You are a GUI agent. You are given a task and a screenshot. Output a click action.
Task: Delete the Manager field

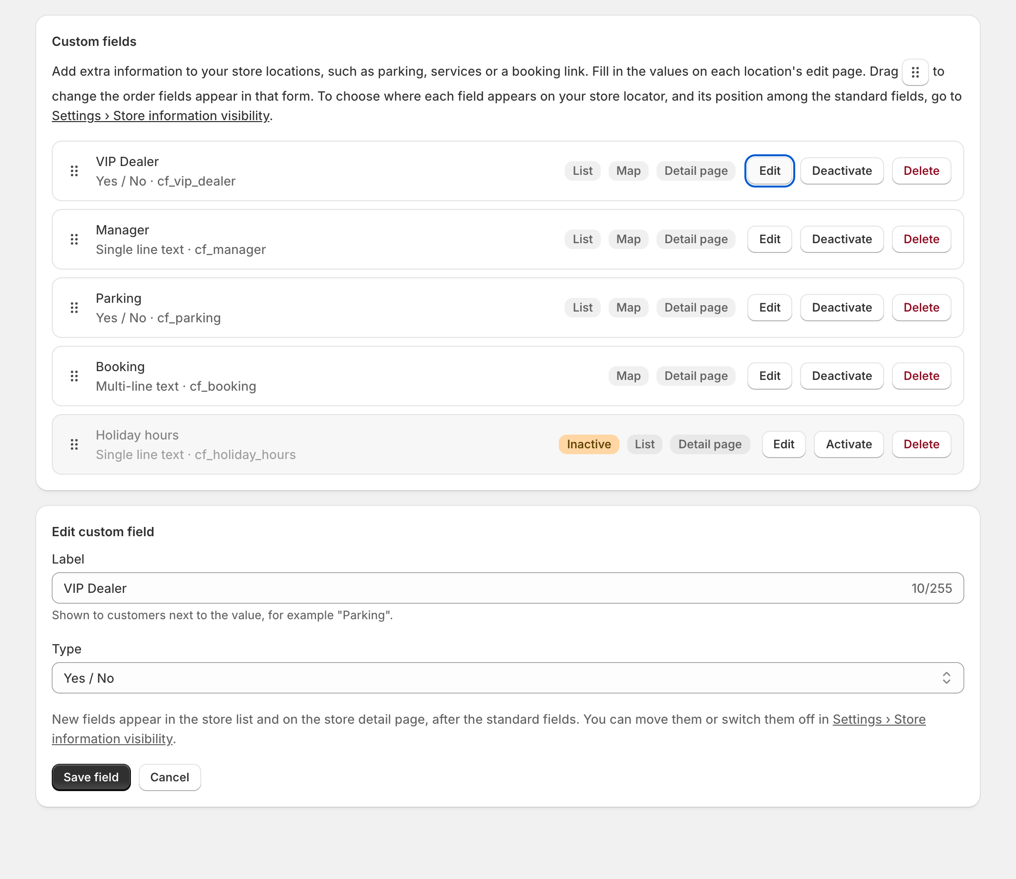point(921,239)
